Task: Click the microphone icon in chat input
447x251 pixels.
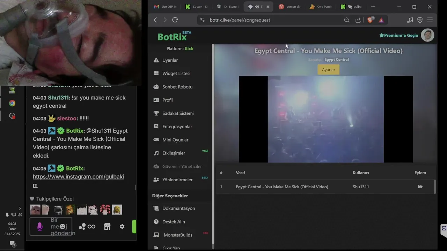Action: click(x=40, y=227)
